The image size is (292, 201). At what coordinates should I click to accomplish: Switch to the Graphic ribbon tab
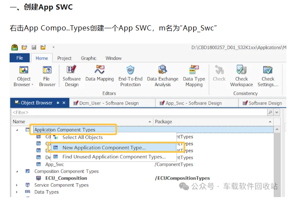88,58
